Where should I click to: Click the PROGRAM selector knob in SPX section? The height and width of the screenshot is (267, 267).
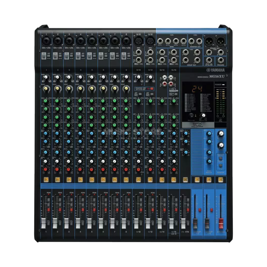[x=191, y=115]
